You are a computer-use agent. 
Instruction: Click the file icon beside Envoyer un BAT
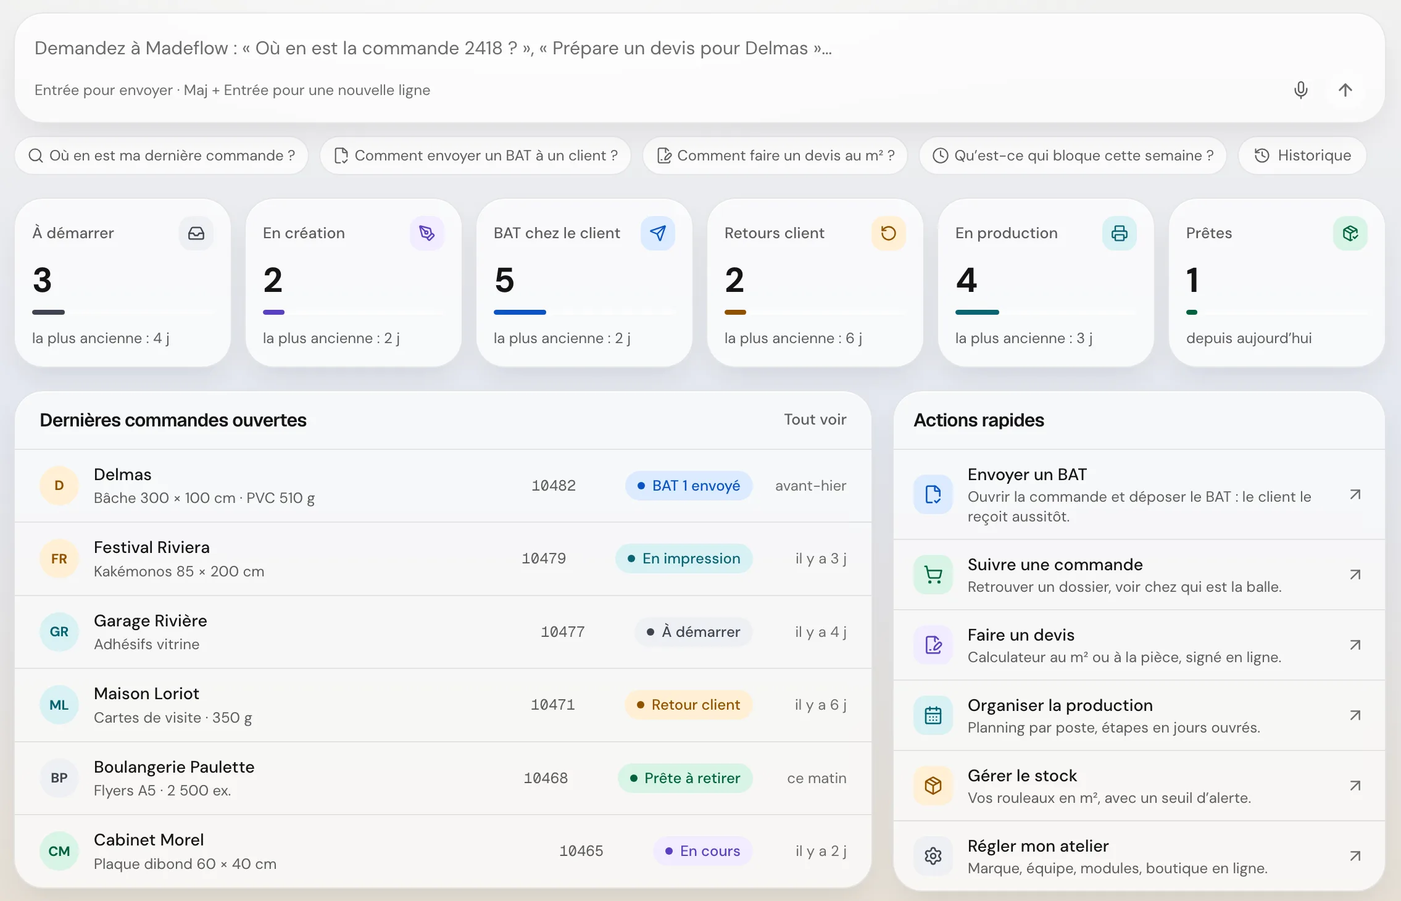pyautogui.click(x=933, y=494)
